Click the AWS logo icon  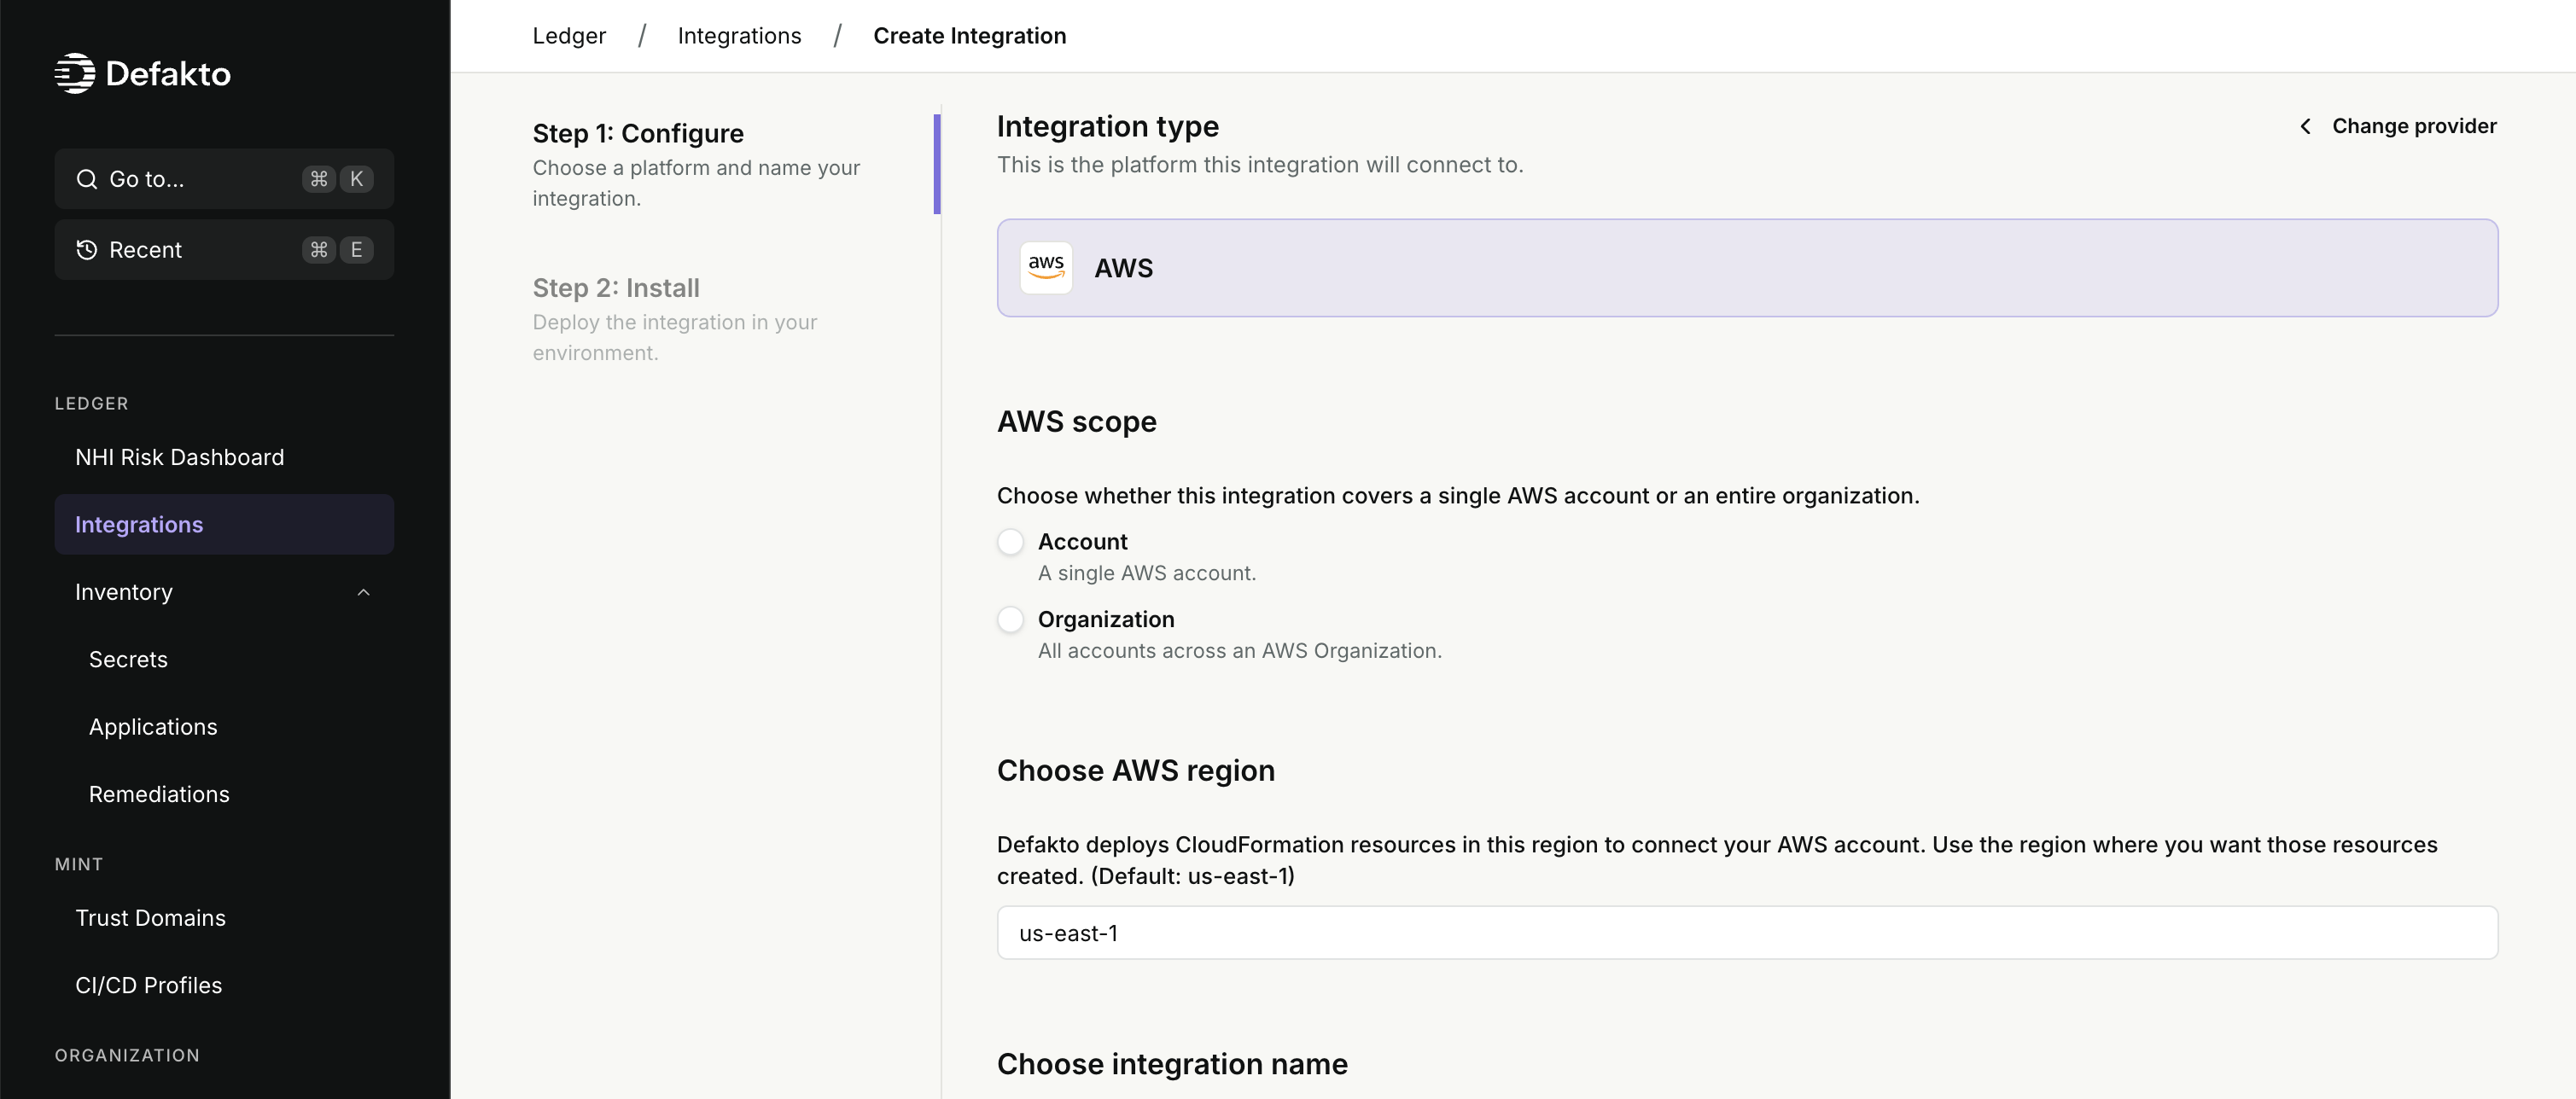1046,268
